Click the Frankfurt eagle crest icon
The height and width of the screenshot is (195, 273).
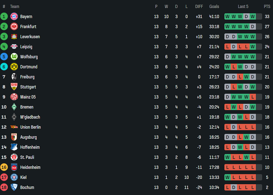(14, 27)
